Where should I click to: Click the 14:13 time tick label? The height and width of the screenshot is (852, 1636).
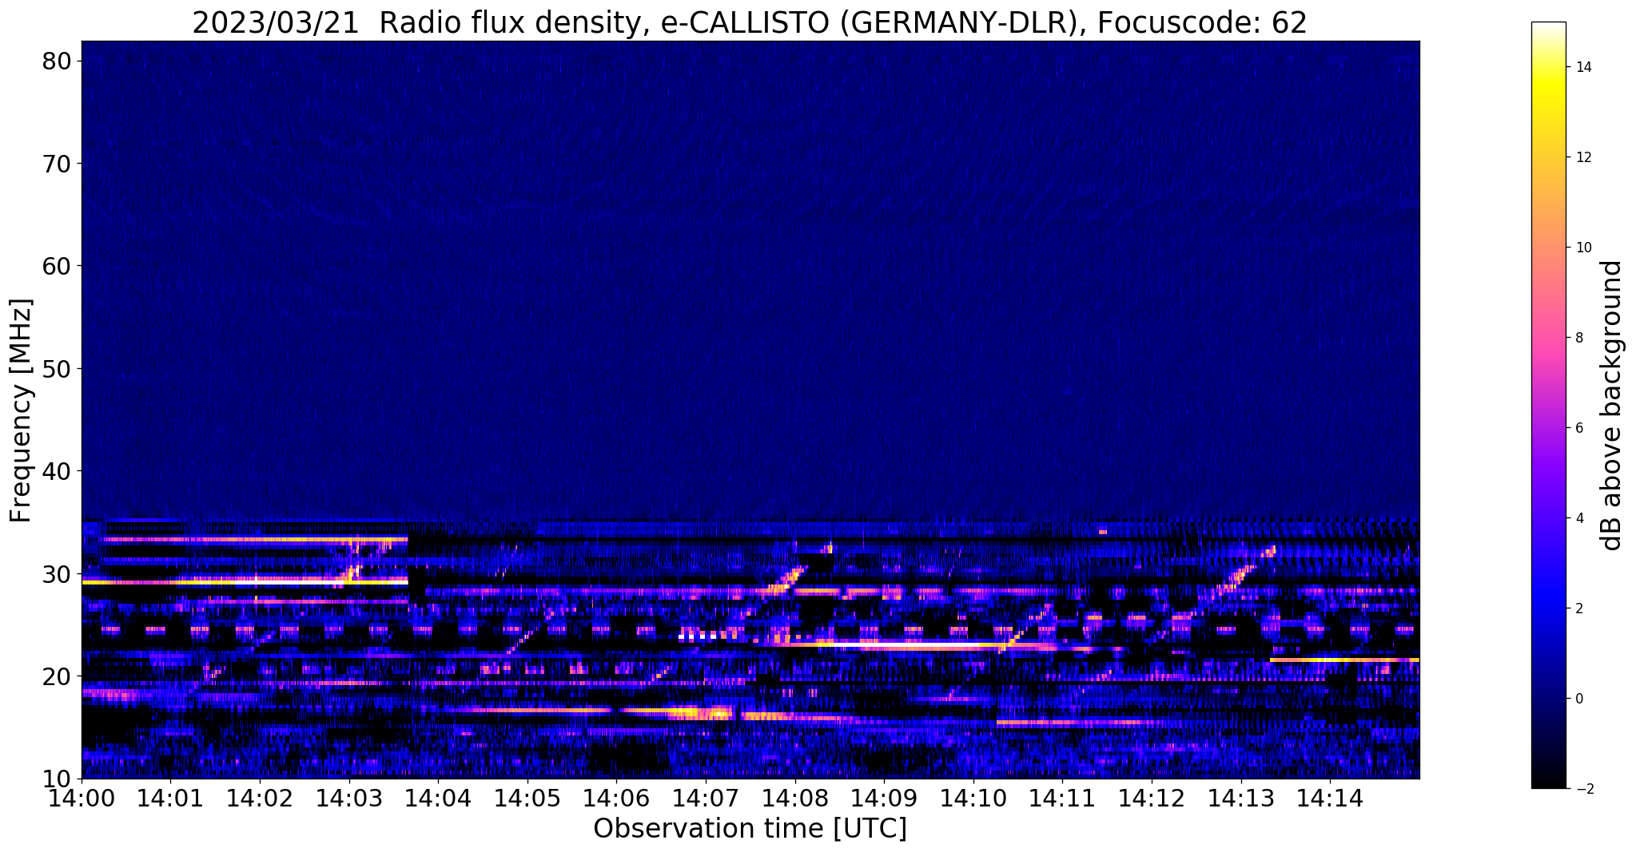click(1240, 797)
